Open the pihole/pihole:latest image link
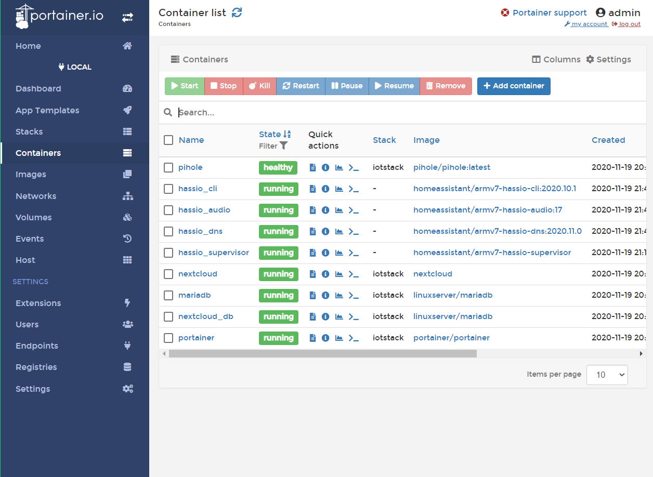The image size is (653, 477). (x=452, y=167)
